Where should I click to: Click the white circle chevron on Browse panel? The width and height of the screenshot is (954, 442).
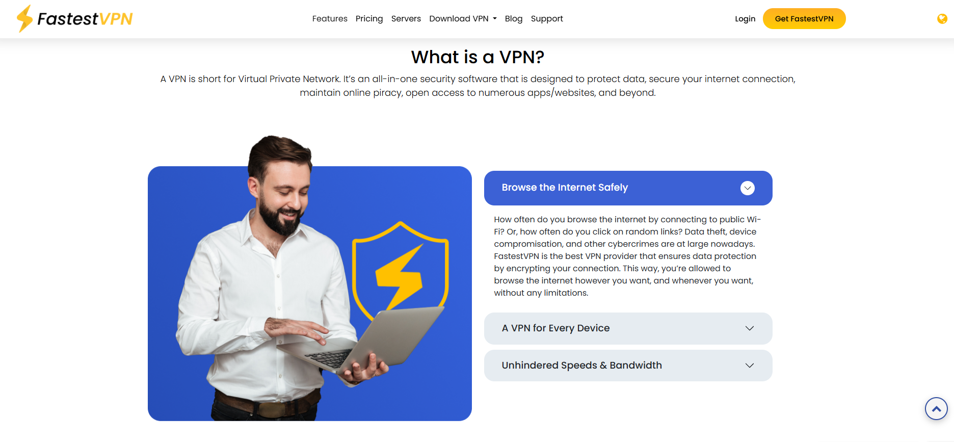tap(747, 188)
